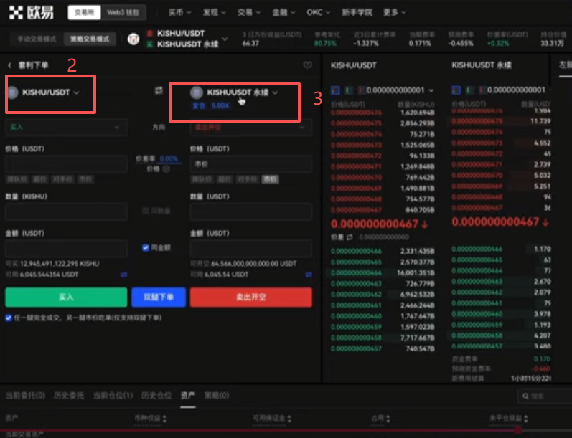Select combined order book view for KISHU/USDT

pyautogui.click(x=335, y=90)
